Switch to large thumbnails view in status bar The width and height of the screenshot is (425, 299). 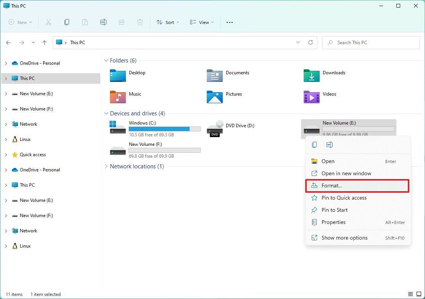(419, 294)
